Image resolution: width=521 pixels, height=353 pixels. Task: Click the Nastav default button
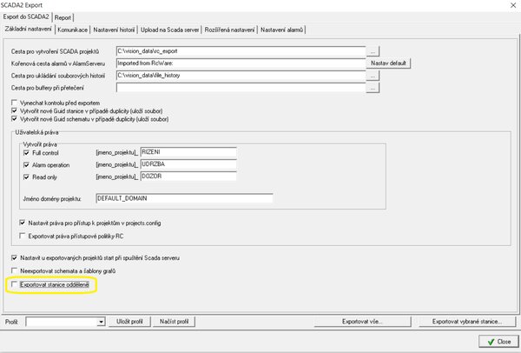[388, 63]
